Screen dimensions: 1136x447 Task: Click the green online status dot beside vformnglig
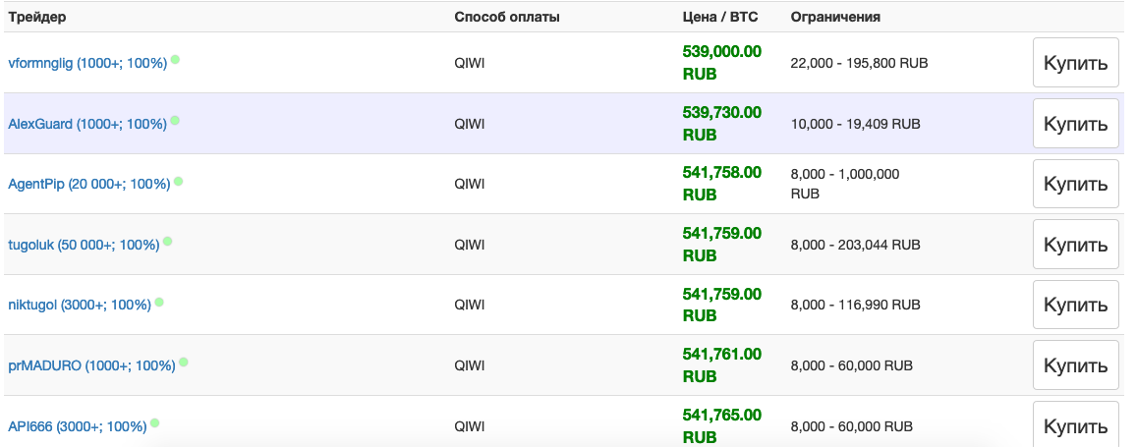click(175, 60)
